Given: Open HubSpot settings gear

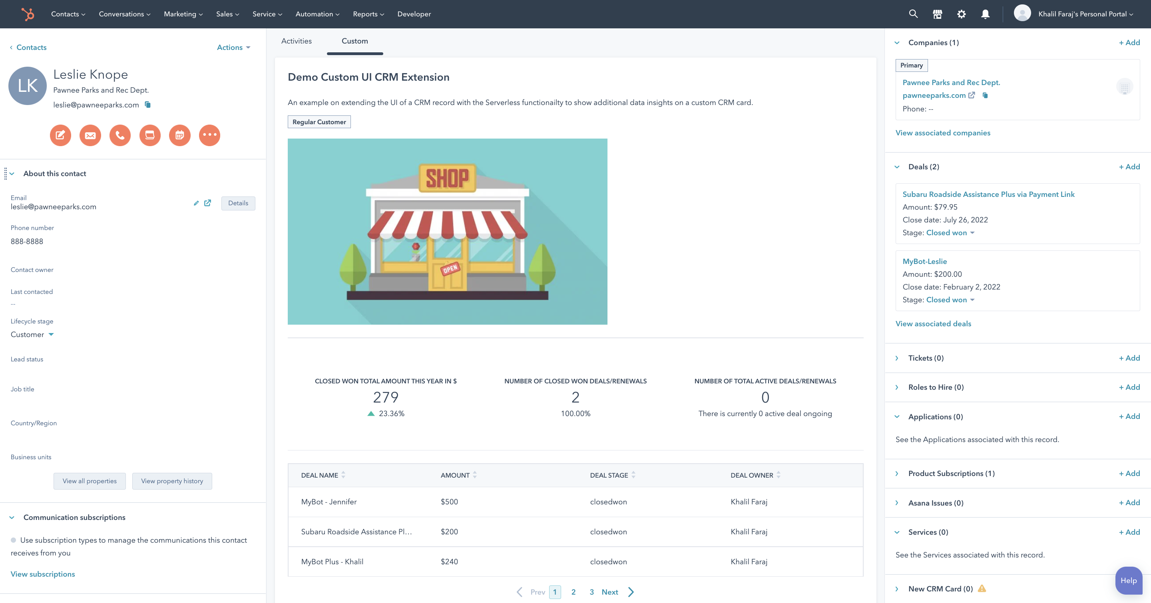Looking at the screenshot, I should (962, 14).
